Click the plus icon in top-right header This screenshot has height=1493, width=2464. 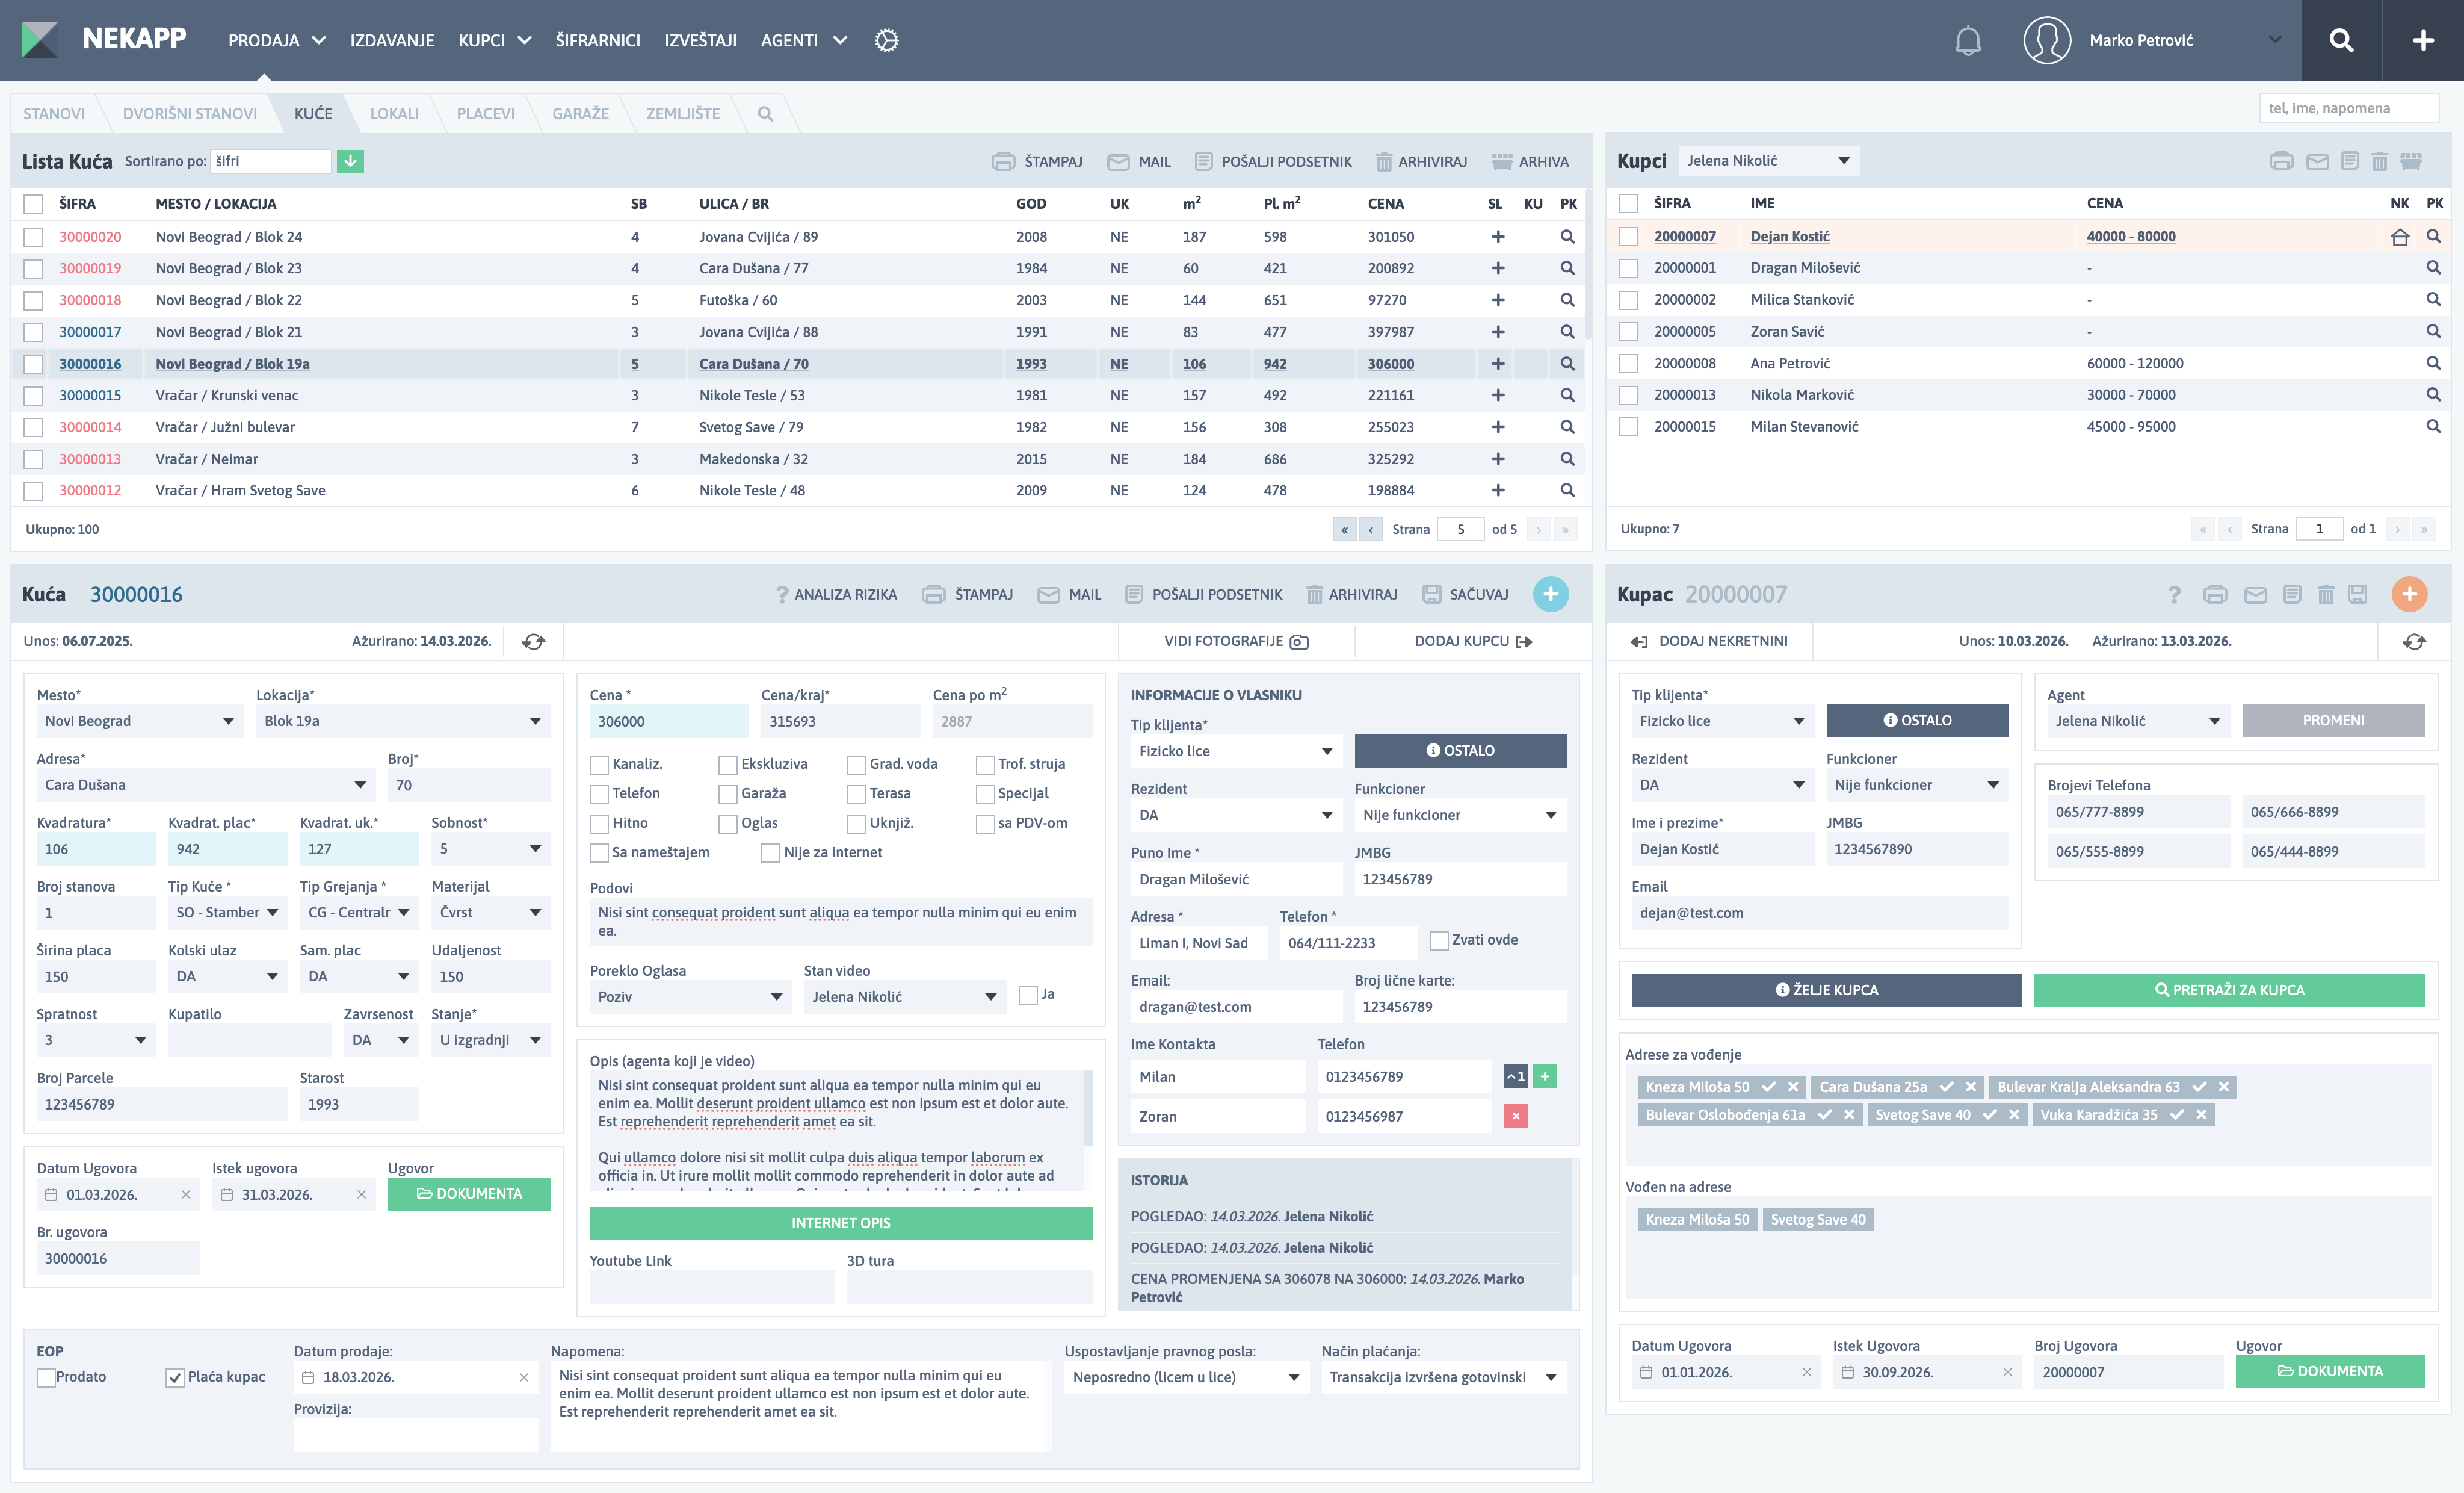click(2423, 40)
